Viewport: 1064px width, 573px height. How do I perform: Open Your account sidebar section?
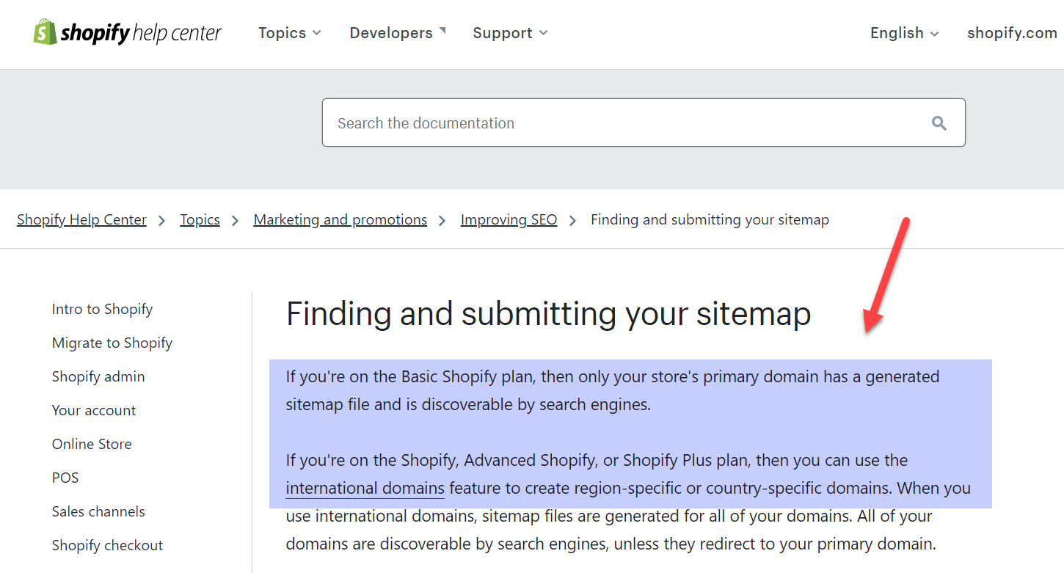pos(94,411)
